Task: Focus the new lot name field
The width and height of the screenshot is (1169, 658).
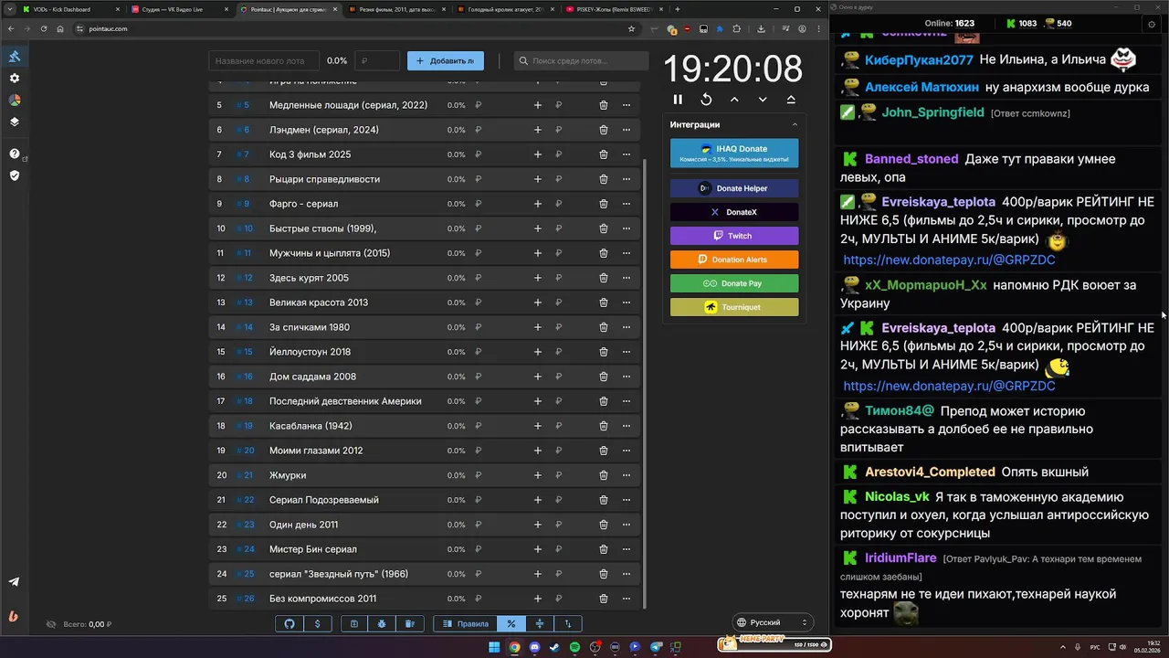Action: pyautogui.click(x=264, y=61)
